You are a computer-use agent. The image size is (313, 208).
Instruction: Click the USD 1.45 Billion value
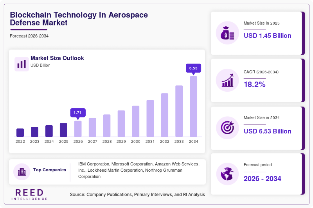pyautogui.click(x=268, y=36)
